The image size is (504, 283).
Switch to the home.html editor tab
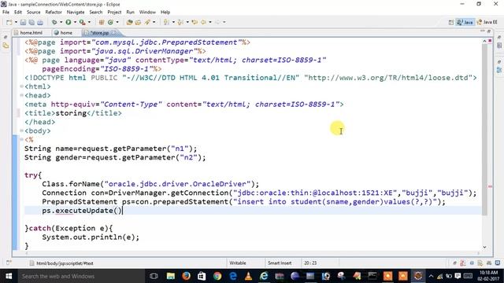tap(31, 33)
